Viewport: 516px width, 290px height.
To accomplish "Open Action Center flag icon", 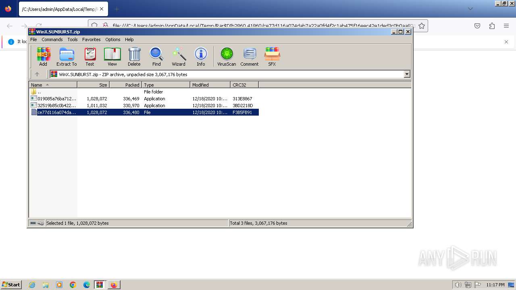I will (x=477, y=285).
